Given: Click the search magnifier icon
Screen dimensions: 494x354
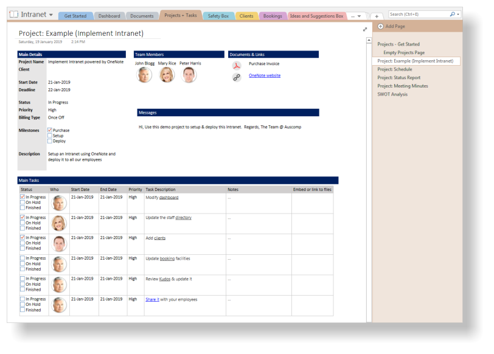Looking at the screenshot, I should (x=453, y=14).
